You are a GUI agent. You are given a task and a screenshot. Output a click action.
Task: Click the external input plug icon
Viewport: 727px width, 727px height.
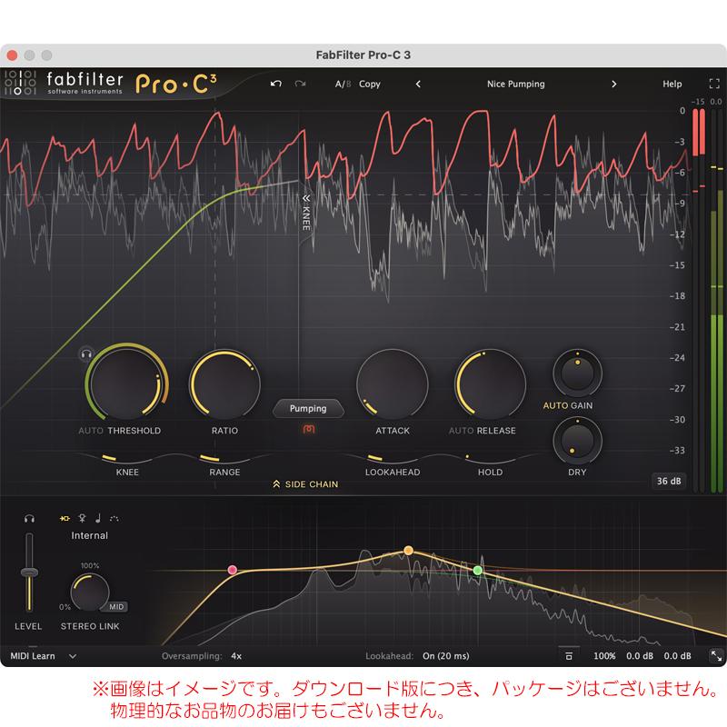[x=65, y=518]
